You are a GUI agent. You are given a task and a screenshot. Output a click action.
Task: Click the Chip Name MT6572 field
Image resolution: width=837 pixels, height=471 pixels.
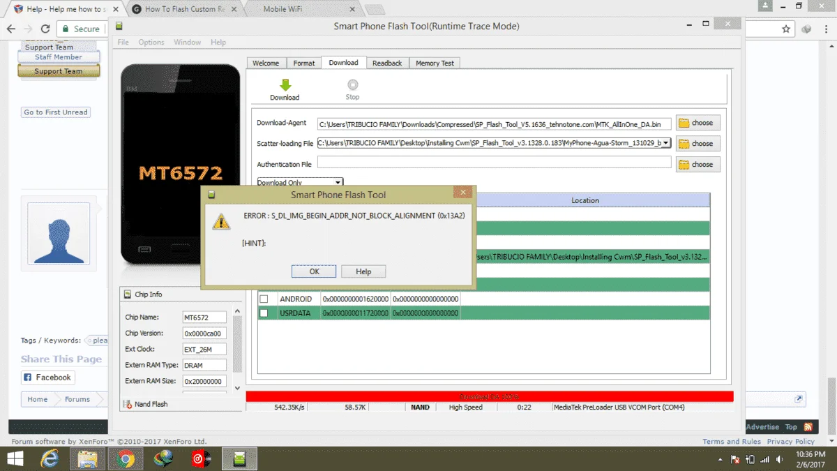[204, 317]
